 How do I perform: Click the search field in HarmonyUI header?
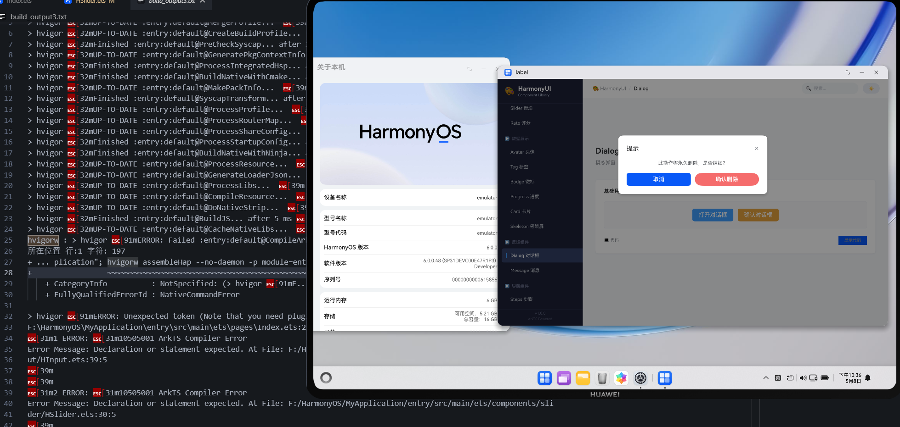tap(830, 89)
